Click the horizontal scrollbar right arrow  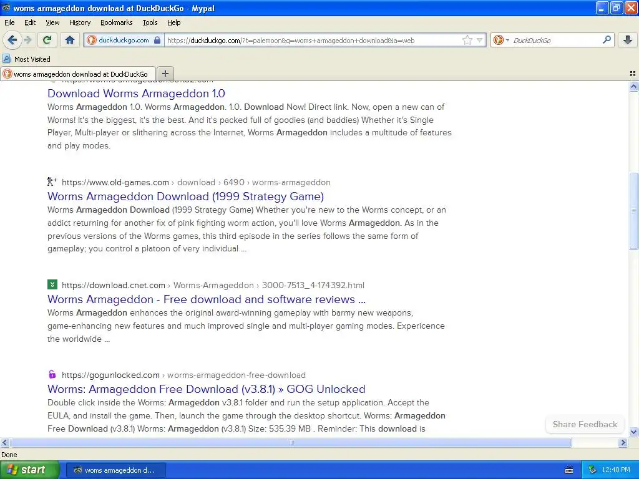click(x=623, y=442)
